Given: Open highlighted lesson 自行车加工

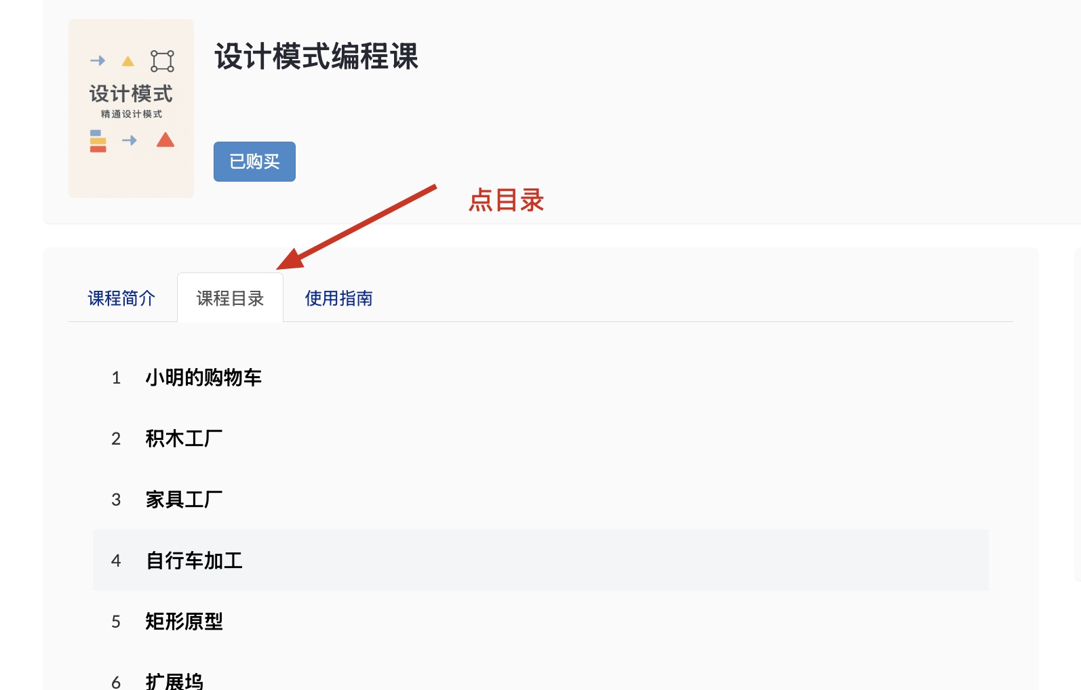Looking at the screenshot, I should pos(540,560).
